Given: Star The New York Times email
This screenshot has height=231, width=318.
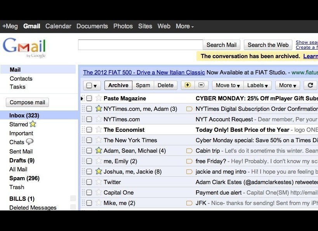Looking at the screenshot, I should 99,140.
